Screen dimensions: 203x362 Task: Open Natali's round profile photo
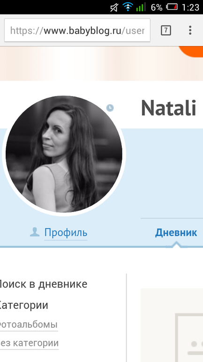pyautogui.click(x=64, y=154)
